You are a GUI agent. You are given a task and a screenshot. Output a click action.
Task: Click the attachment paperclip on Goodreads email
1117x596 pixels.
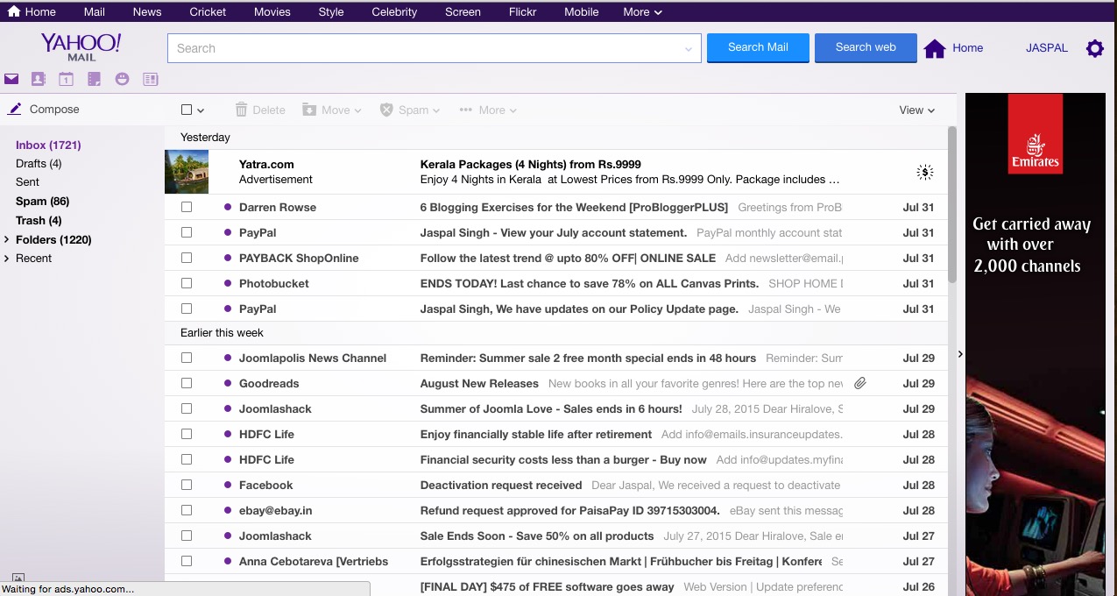click(860, 383)
